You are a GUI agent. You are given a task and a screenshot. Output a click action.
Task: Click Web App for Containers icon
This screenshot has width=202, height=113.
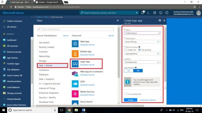pos(75,74)
